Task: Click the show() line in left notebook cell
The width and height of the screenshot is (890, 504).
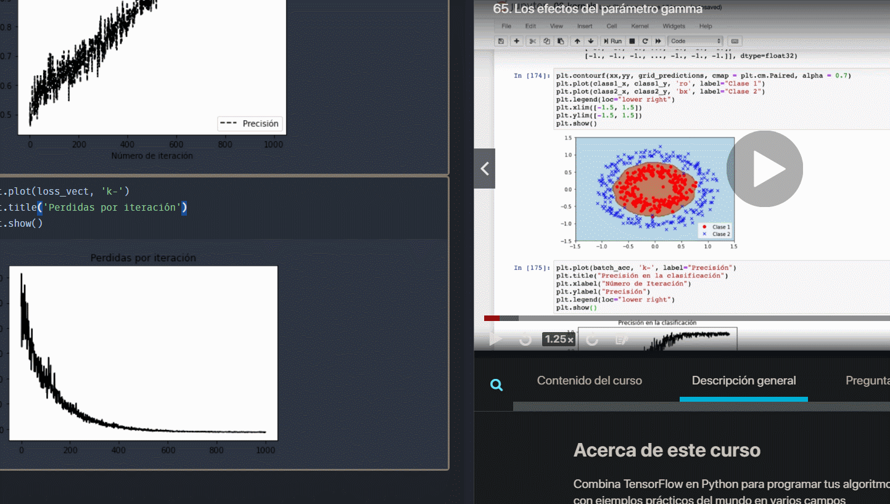Action: (x=22, y=223)
